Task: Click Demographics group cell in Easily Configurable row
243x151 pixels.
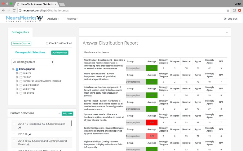Action: pyautogui.click(x=136, y=136)
